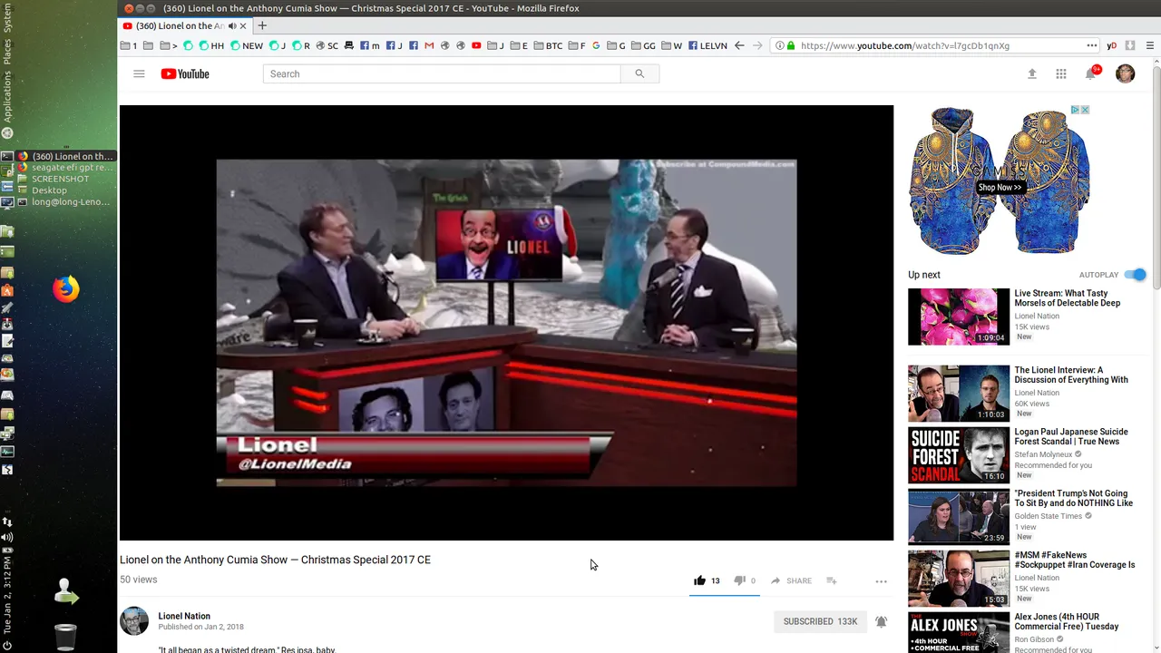The height and width of the screenshot is (653, 1161).
Task: Click the green padlock site security icon
Action: (791, 45)
